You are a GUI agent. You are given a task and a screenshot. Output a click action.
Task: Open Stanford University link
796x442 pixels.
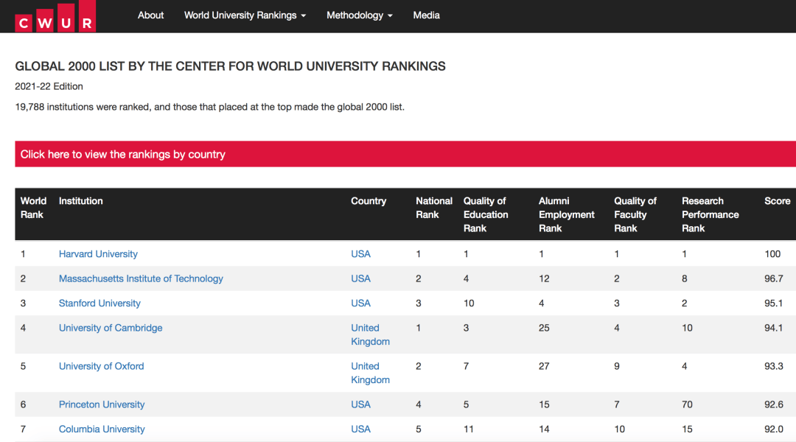coord(99,303)
